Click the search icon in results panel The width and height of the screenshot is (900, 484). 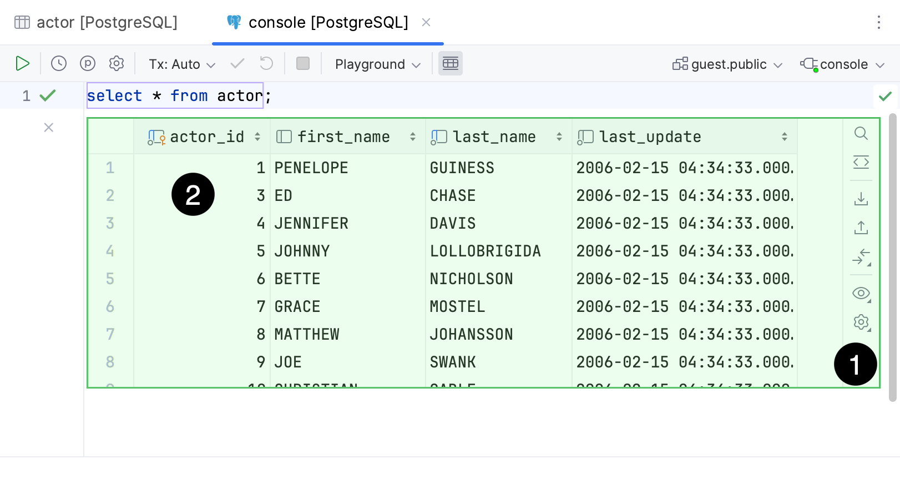pos(861,133)
